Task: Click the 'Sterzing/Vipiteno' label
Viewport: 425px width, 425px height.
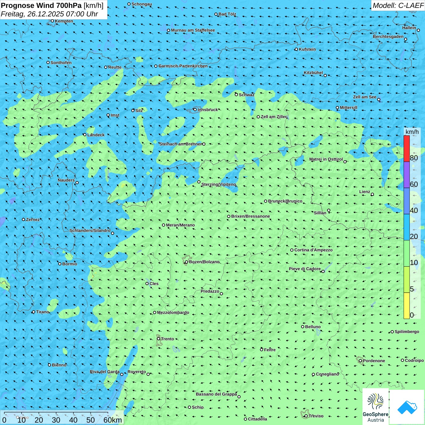Action: click(219, 185)
